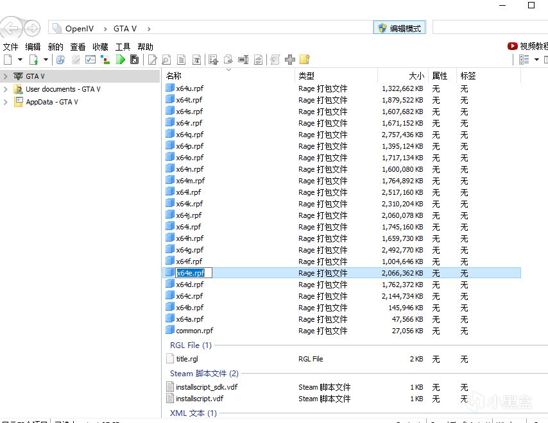Click the colored blocks package icon

pyautogui.click(x=105, y=60)
